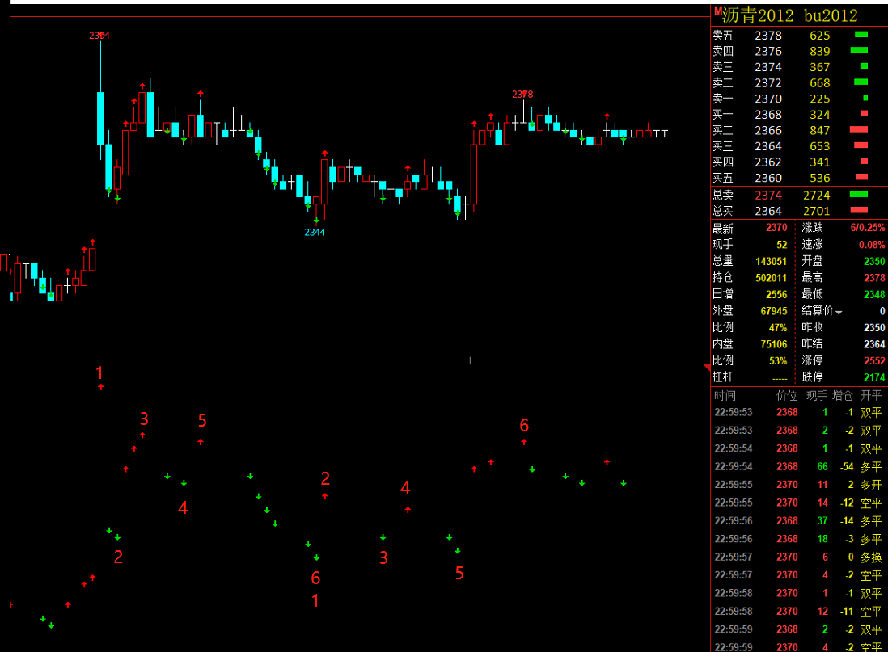The height and width of the screenshot is (652, 888).
Task: Click the 2394 high price marker
Action: [x=99, y=35]
